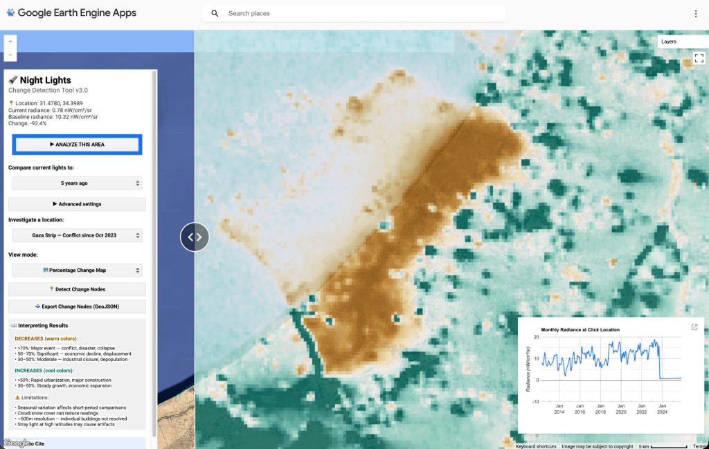Click the Location 31.4780, 34.3989 text
The height and width of the screenshot is (449, 709).
pyautogui.click(x=49, y=104)
